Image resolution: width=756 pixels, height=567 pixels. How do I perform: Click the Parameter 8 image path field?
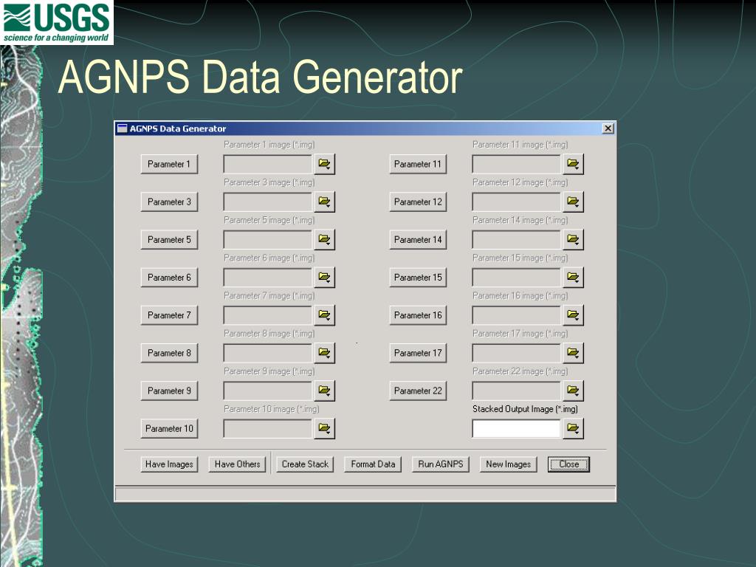[268, 353]
